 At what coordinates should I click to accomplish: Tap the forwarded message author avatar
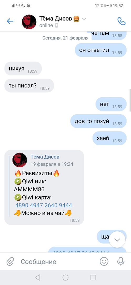pos(19,160)
